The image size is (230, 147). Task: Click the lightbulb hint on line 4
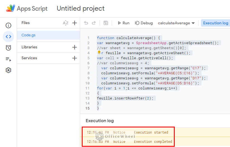coord(99,52)
